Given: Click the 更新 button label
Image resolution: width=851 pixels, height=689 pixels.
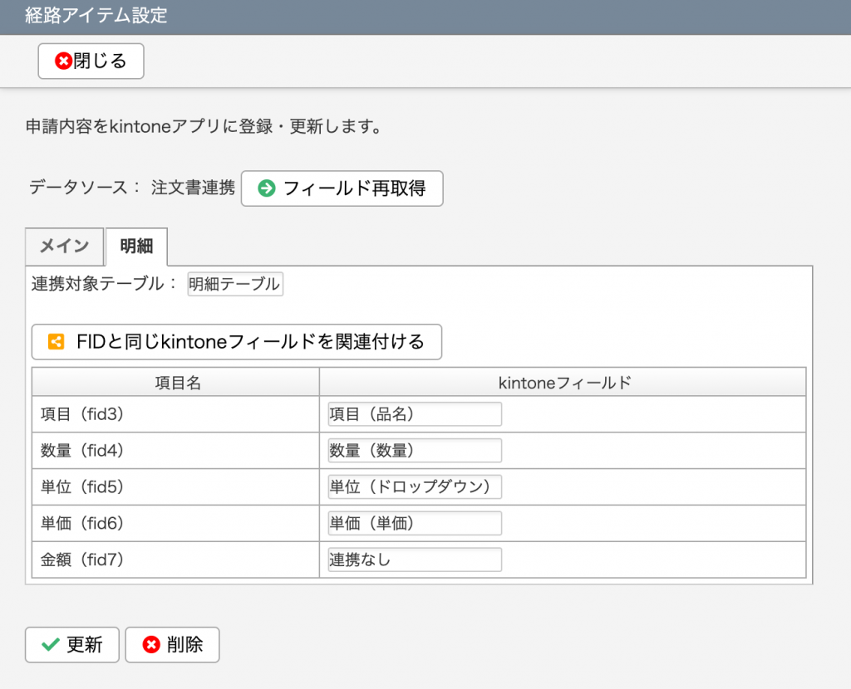Looking at the screenshot, I should click(x=84, y=644).
